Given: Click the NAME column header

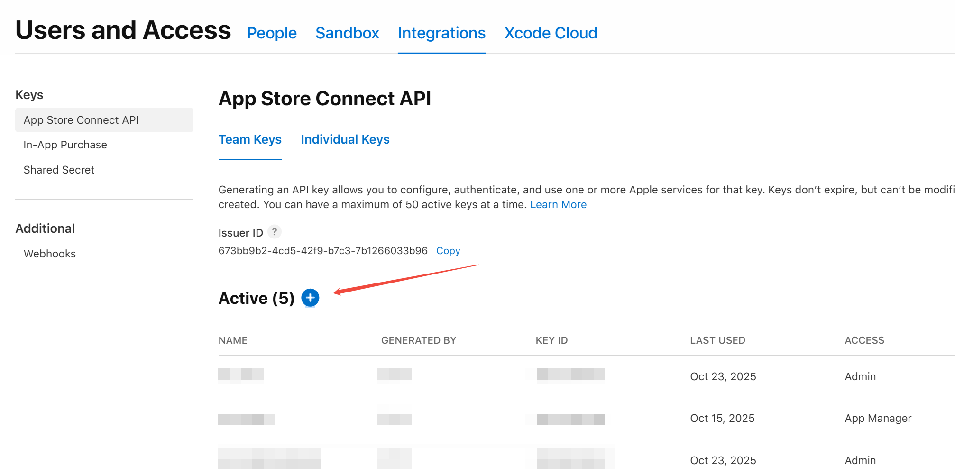Looking at the screenshot, I should point(233,340).
